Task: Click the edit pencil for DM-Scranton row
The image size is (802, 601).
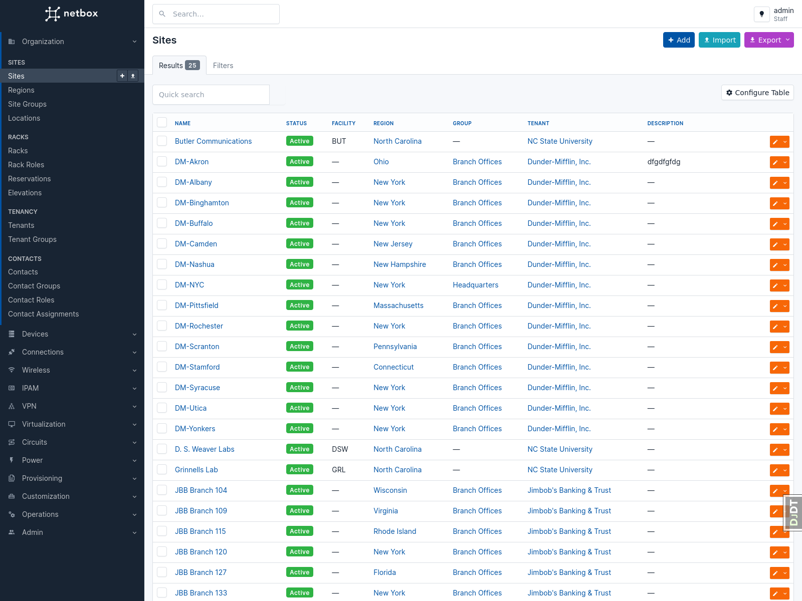Action: (x=775, y=347)
